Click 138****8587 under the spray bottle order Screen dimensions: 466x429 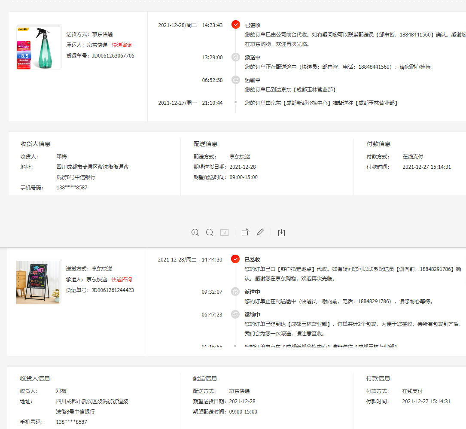coord(72,188)
